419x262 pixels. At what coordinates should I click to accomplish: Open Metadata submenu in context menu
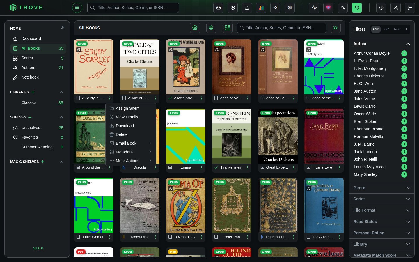point(131,152)
